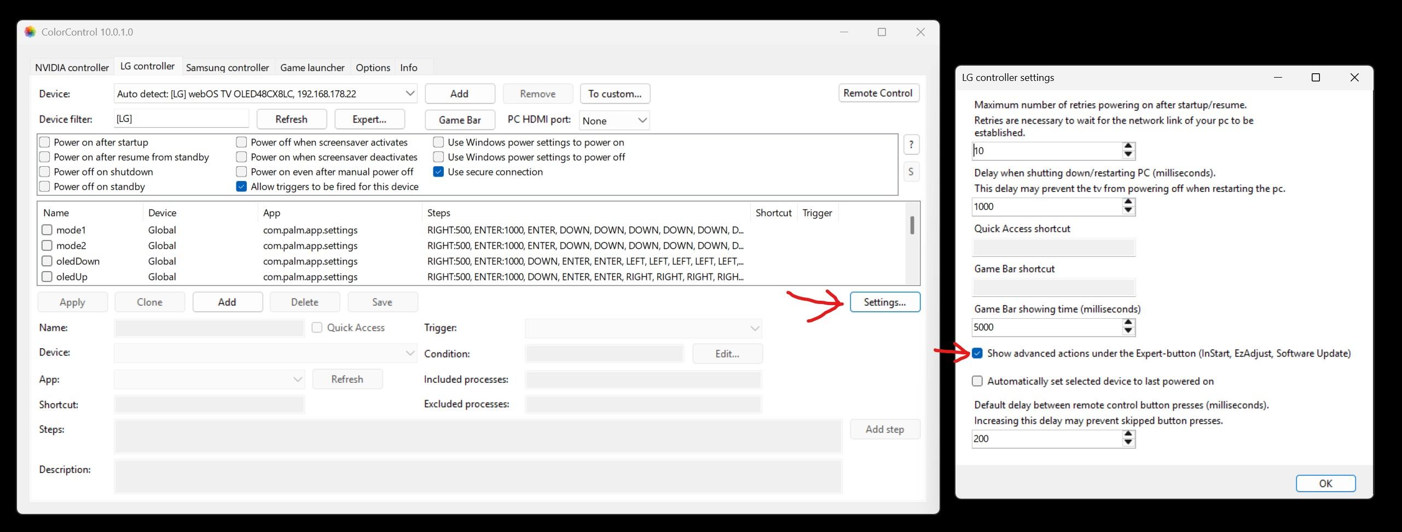
Task: Click into the Device filter text field
Action: (181, 119)
